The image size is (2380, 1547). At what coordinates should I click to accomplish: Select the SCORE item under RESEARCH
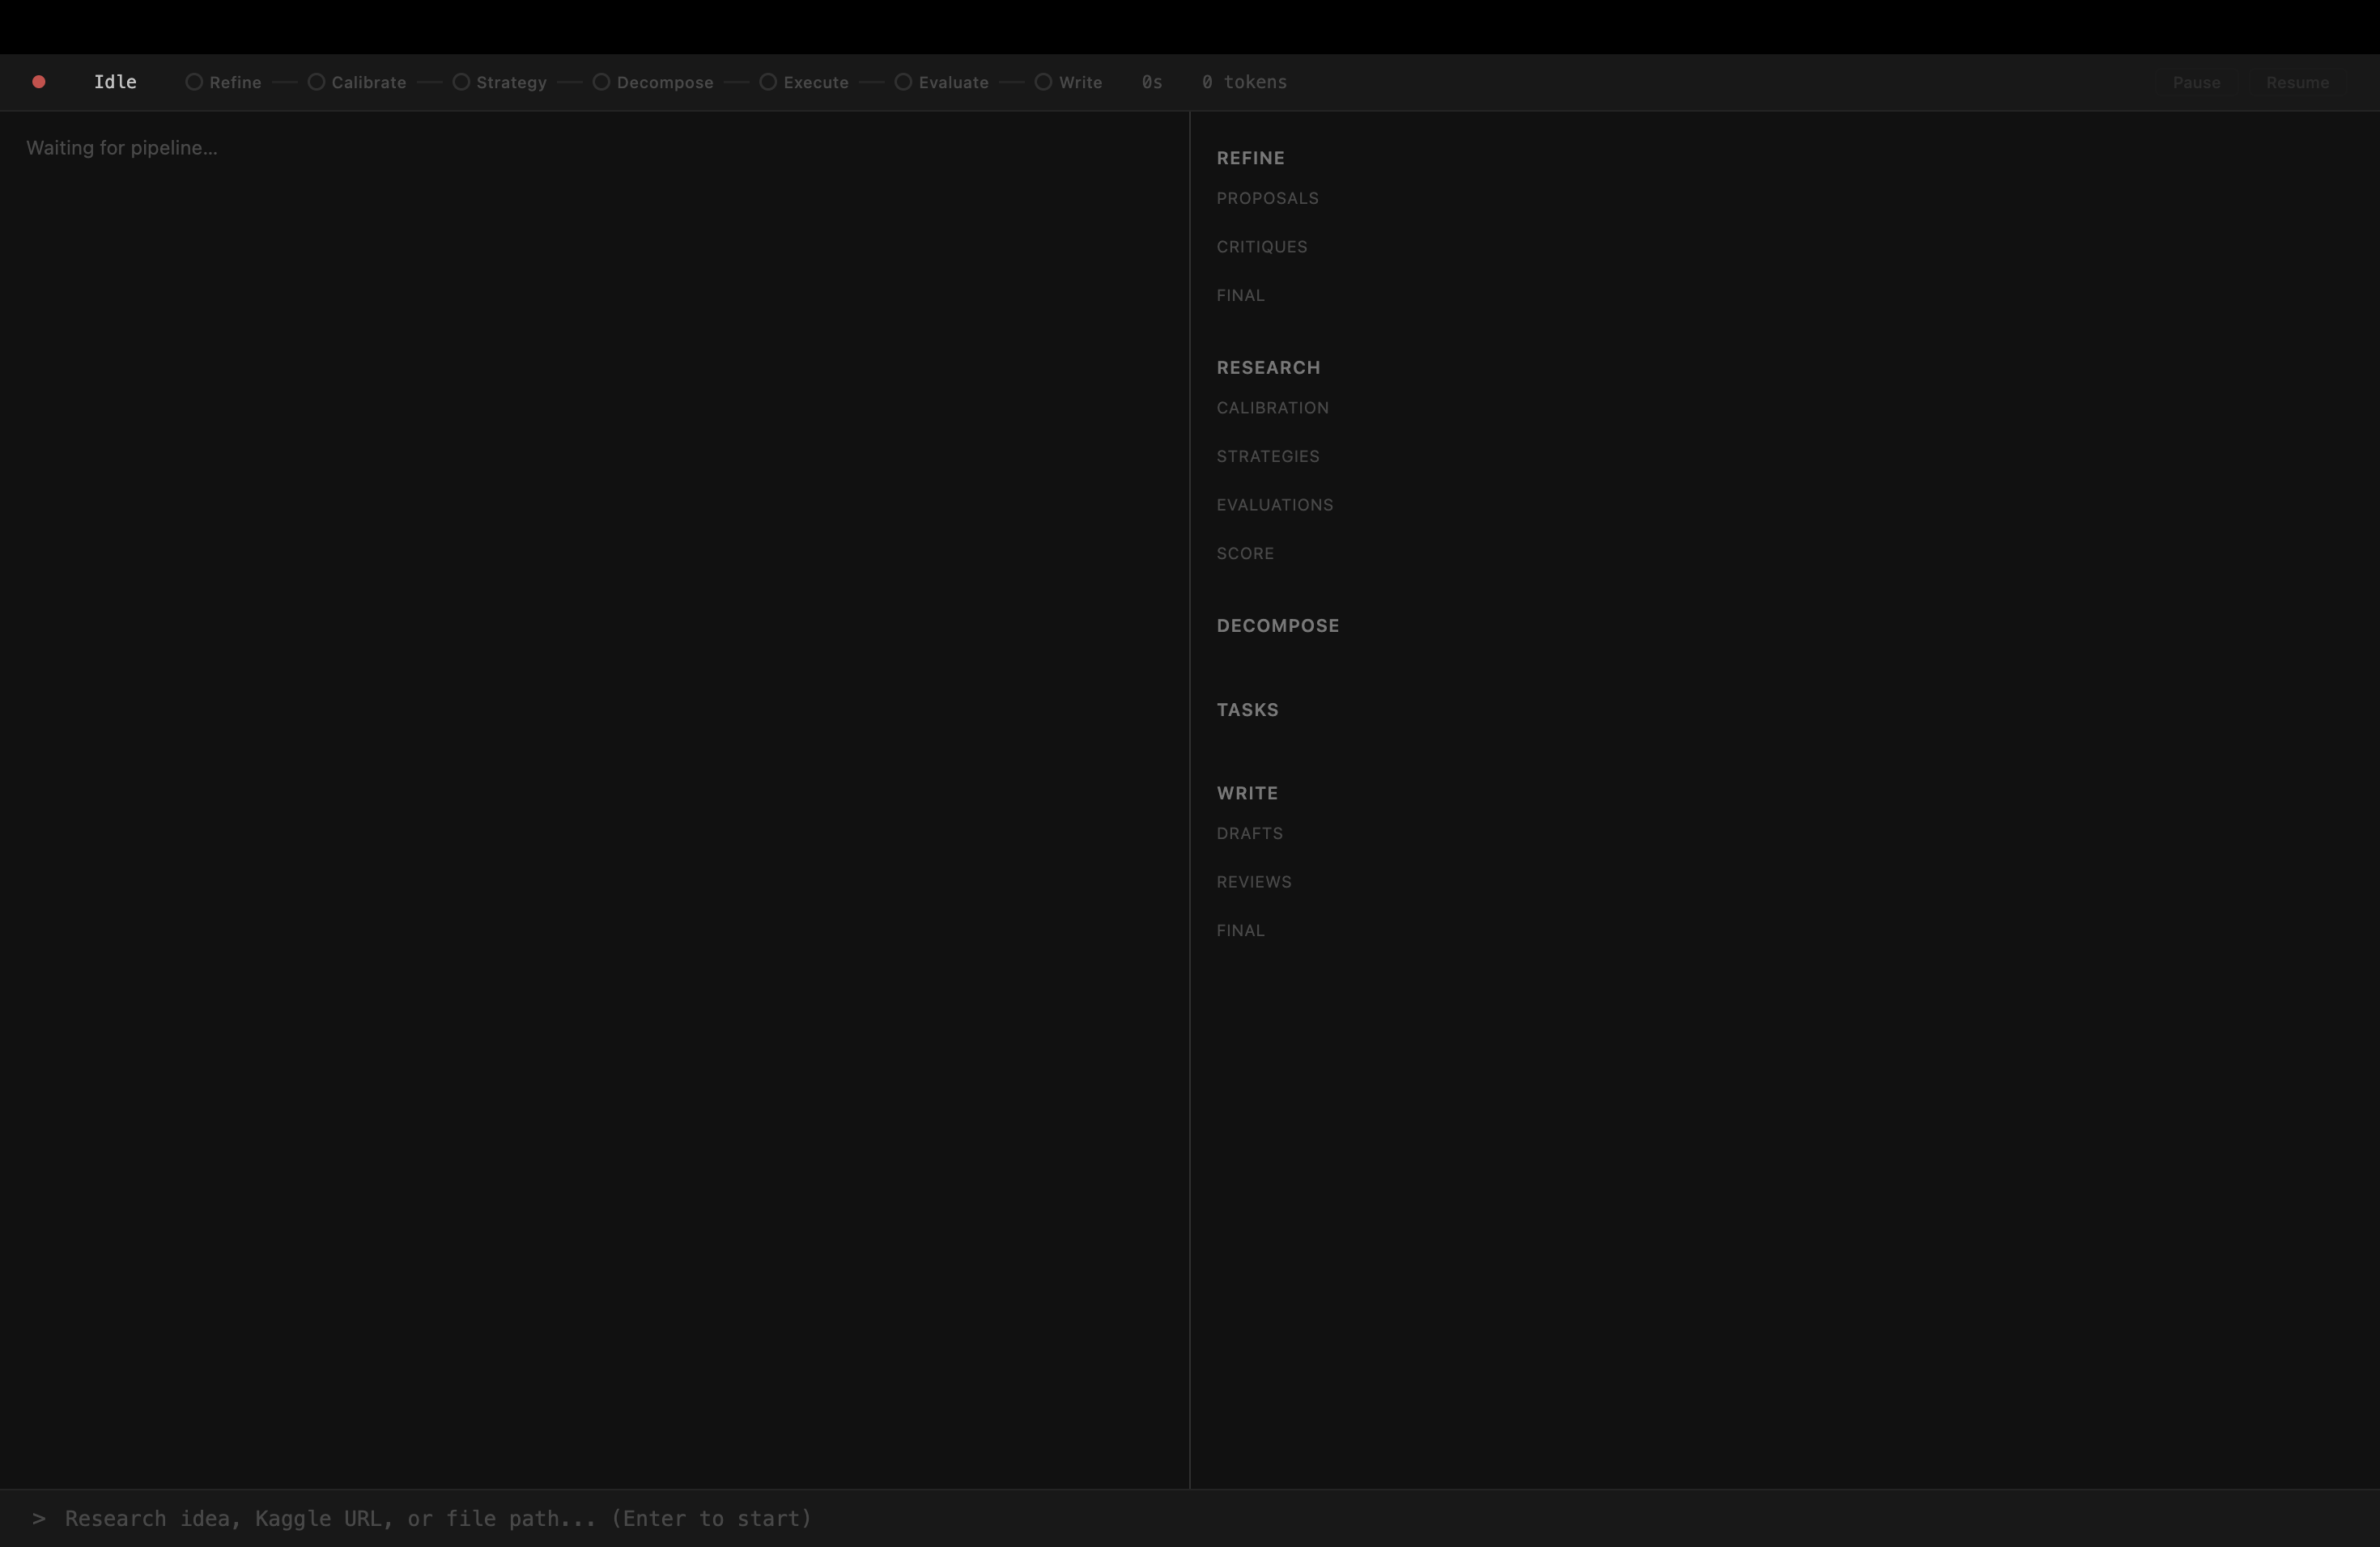(x=1245, y=553)
